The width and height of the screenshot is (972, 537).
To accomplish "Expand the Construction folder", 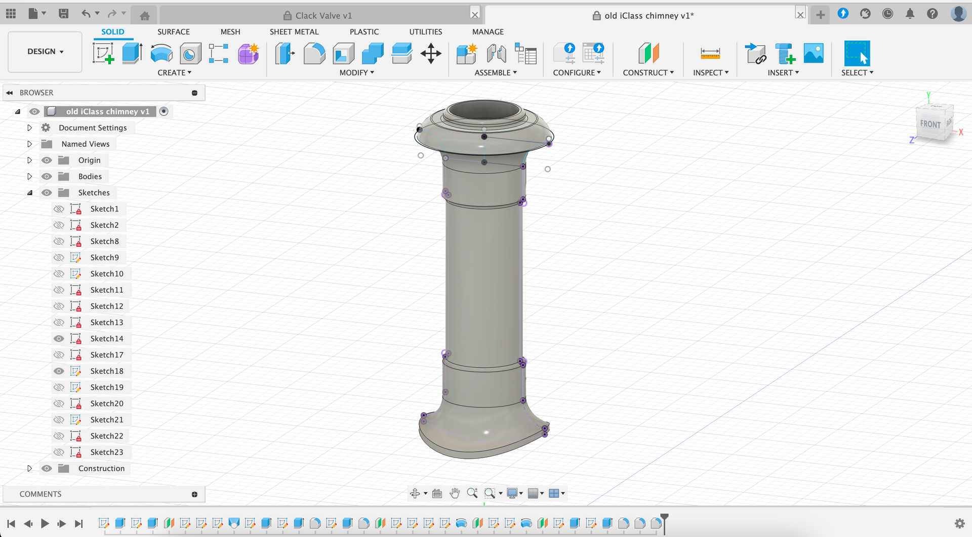I will 29,468.
